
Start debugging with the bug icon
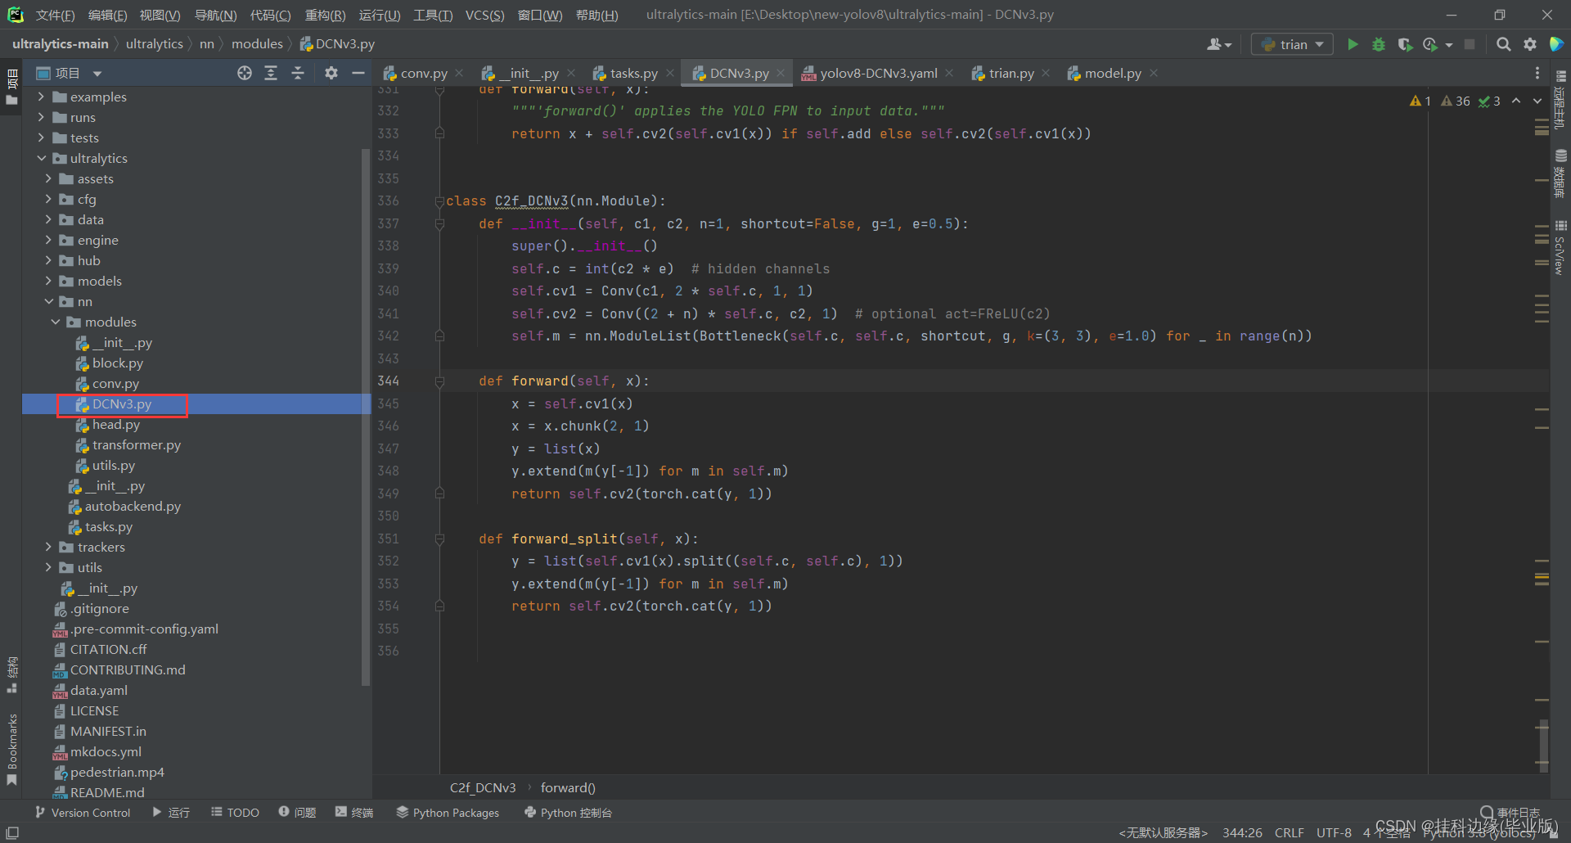coord(1379,44)
